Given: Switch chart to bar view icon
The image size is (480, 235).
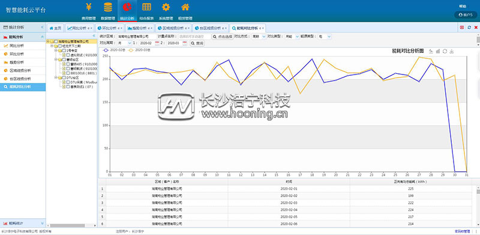Looking at the screenshot, I should pyautogui.click(x=438, y=51).
